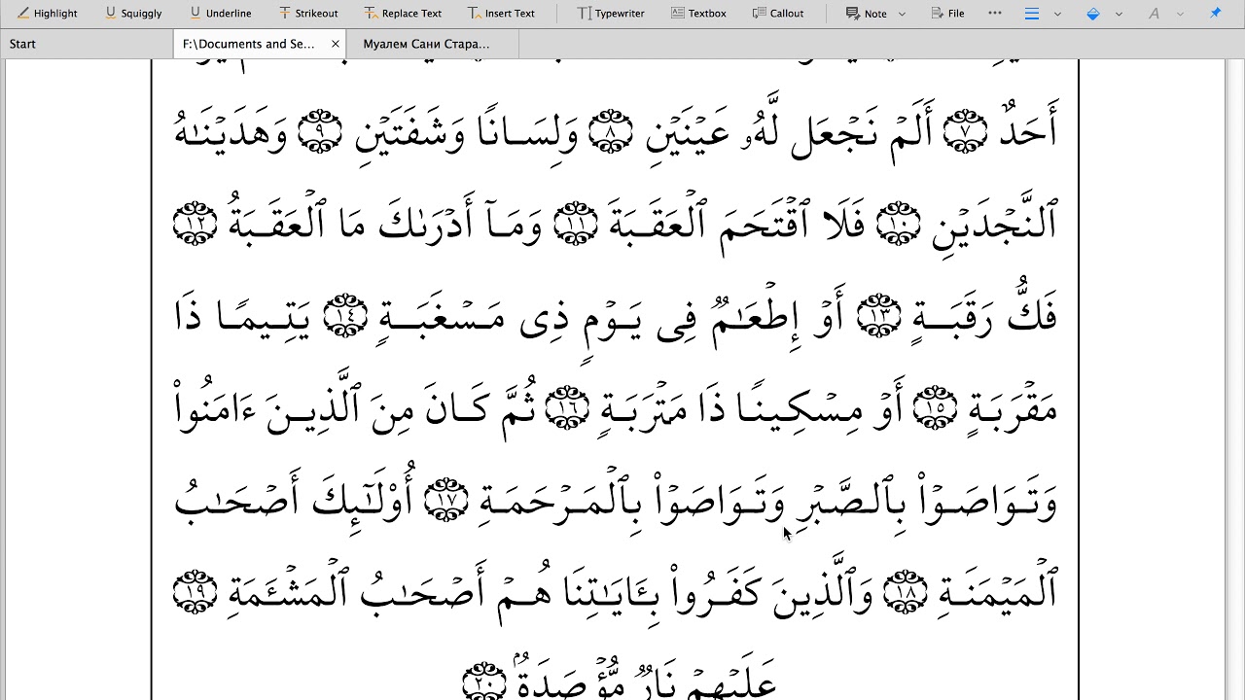Expand the font style dropdown arrow
The width and height of the screenshot is (1245, 700).
1180,14
